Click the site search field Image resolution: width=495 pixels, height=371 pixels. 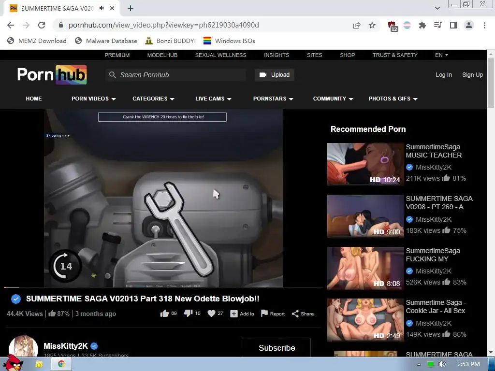(x=175, y=75)
